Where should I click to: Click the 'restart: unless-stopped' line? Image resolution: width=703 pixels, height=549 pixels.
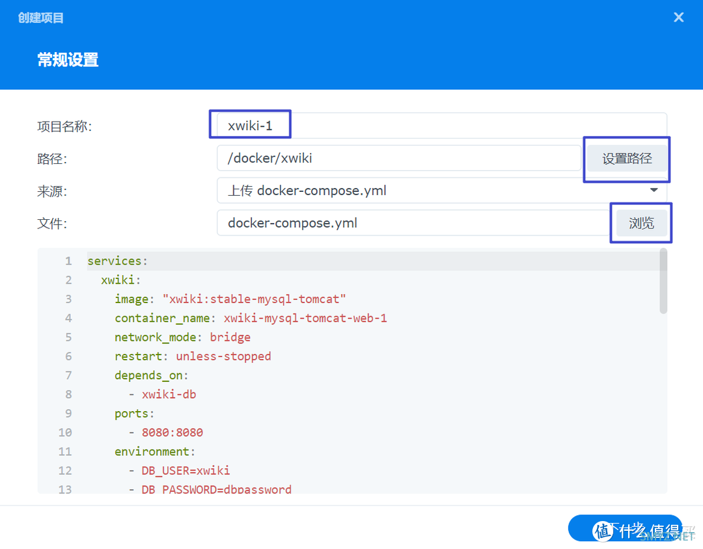click(193, 356)
